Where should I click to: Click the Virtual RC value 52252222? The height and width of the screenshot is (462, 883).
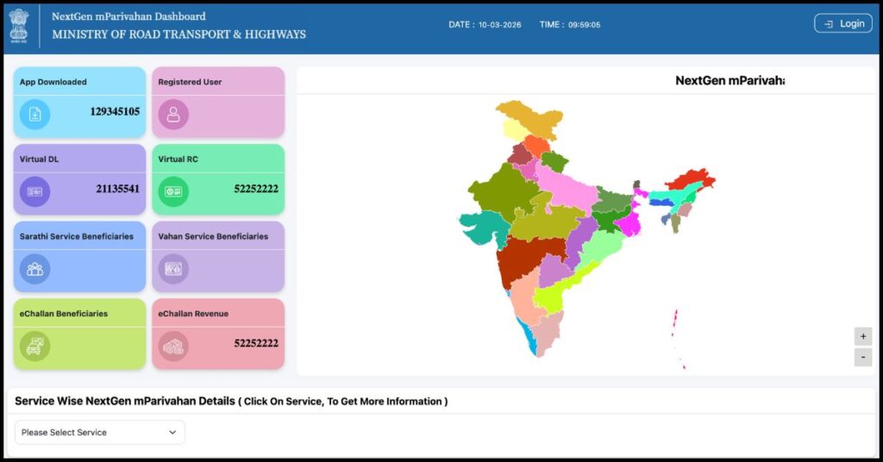(x=256, y=189)
